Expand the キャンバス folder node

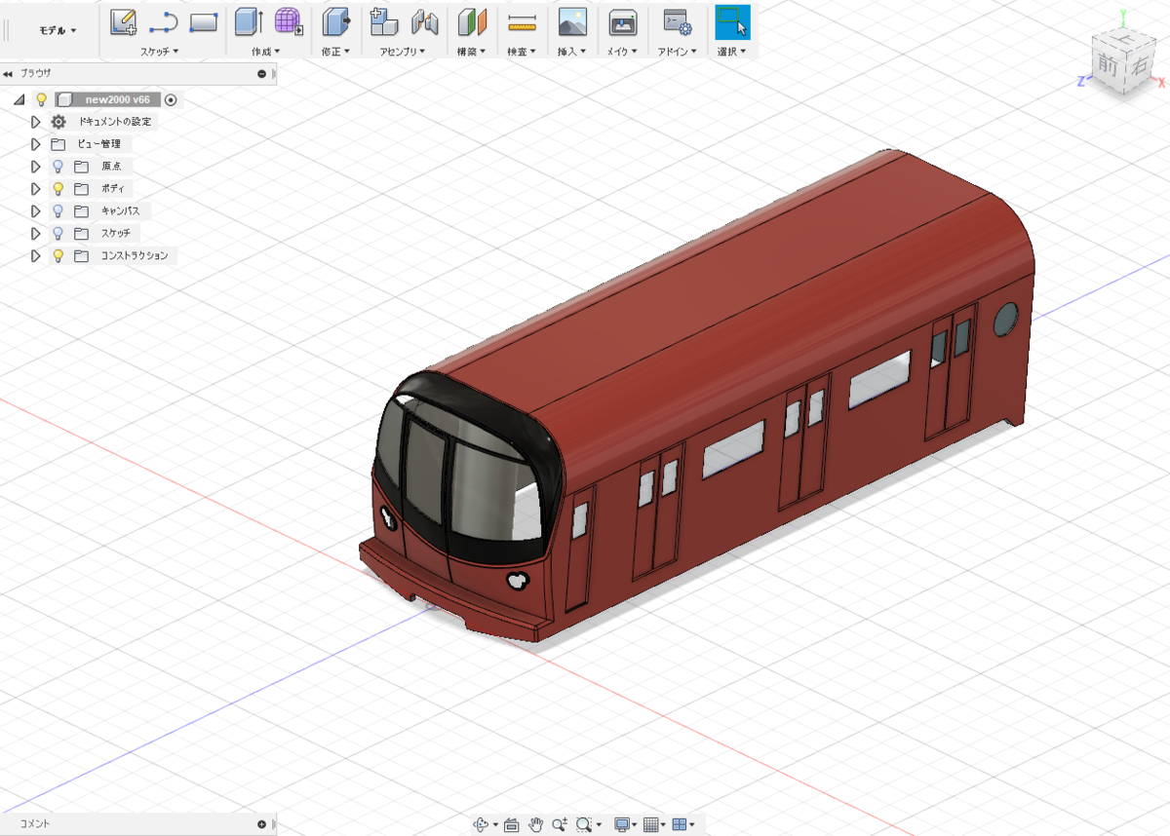(x=36, y=211)
